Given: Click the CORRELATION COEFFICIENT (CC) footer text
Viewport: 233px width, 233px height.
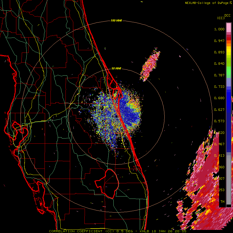Looking at the screenshot, I should point(81,231).
